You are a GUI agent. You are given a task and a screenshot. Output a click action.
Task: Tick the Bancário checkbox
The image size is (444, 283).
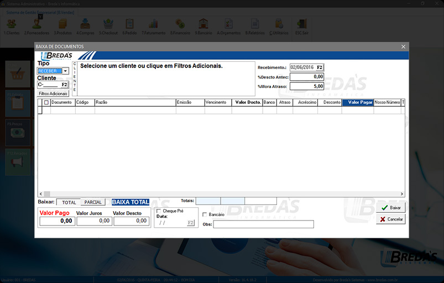[205, 214]
